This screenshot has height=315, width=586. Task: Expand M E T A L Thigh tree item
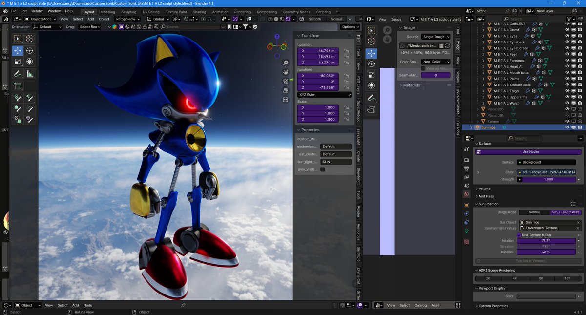(x=483, y=91)
